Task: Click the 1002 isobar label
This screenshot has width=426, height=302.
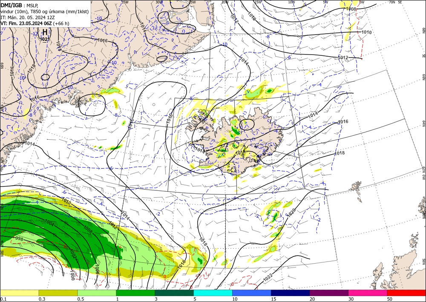Action: pos(73,255)
